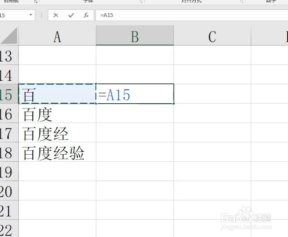Select row 16 header

[x=9, y=114]
